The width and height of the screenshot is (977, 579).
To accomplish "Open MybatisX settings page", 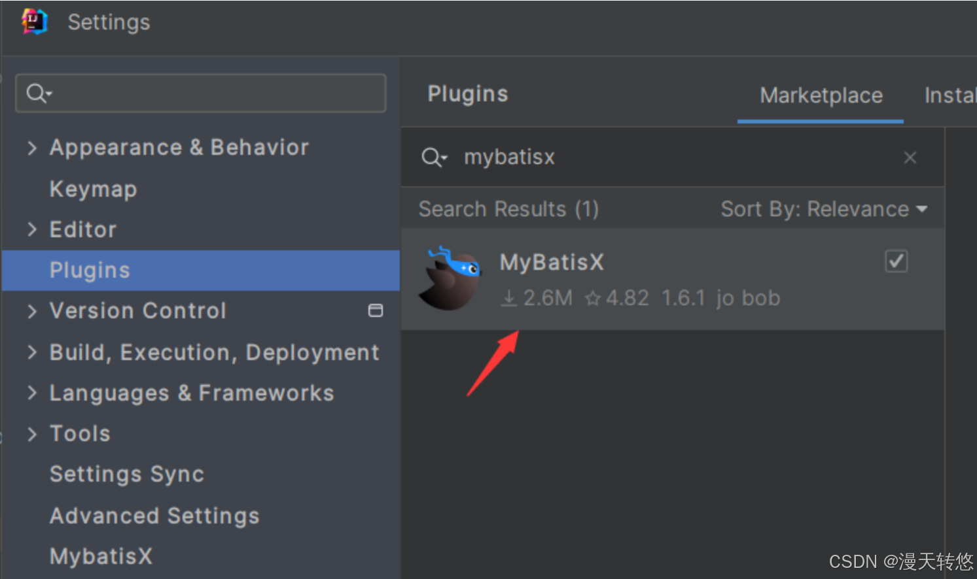I will pyautogui.click(x=101, y=556).
